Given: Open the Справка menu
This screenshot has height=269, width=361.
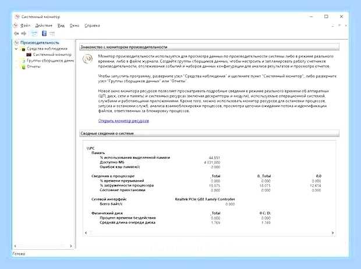Looking at the screenshot, I should [x=92, y=26].
